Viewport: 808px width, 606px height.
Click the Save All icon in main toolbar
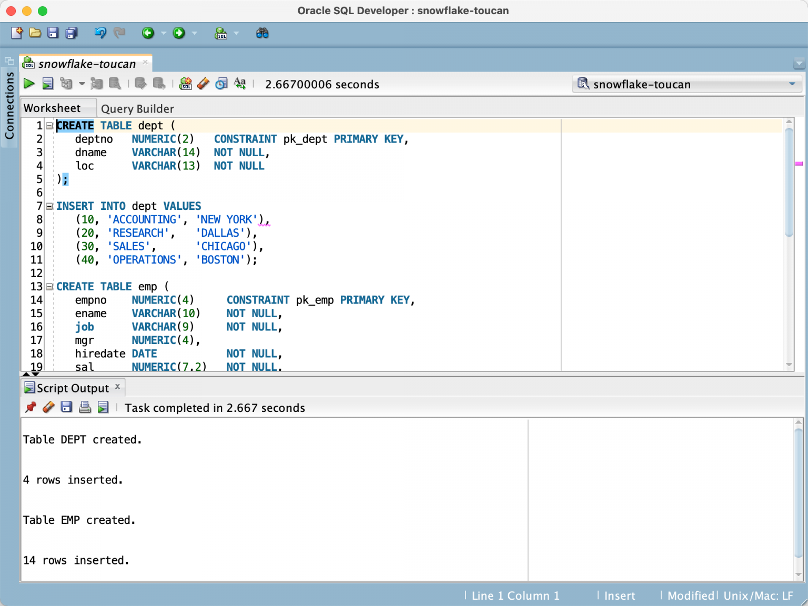[x=72, y=33]
